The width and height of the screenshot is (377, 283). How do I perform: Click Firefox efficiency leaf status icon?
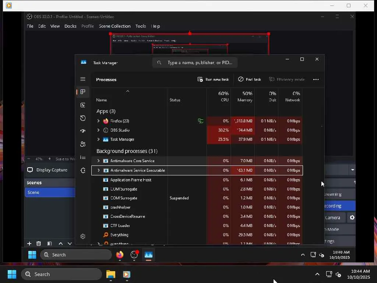pos(201,121)
